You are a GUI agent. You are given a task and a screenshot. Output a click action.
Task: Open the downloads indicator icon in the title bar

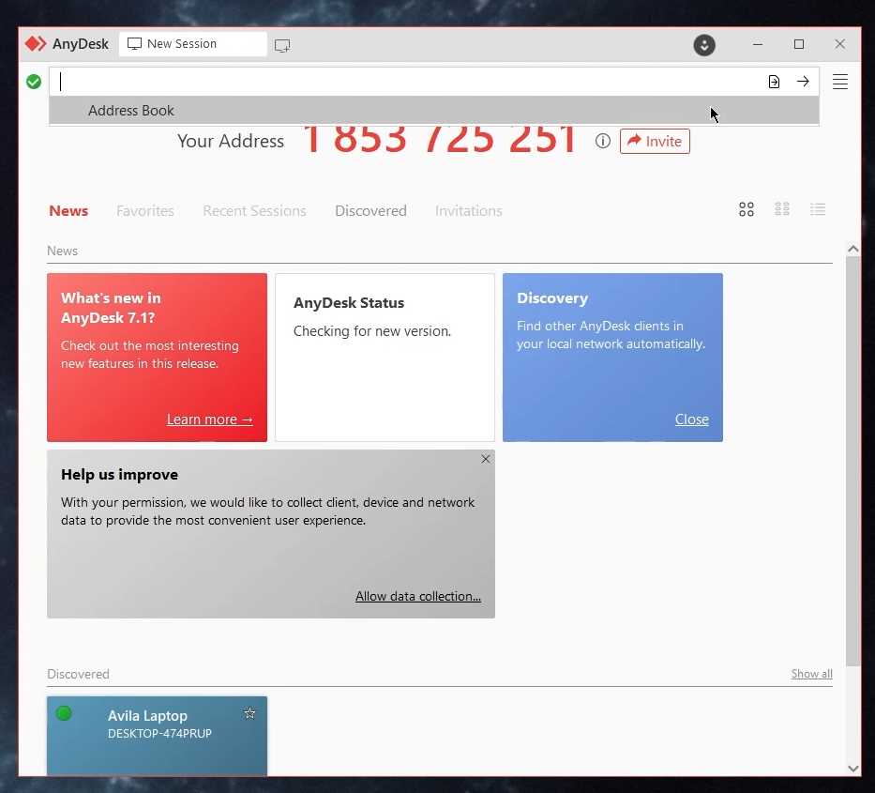704,45
